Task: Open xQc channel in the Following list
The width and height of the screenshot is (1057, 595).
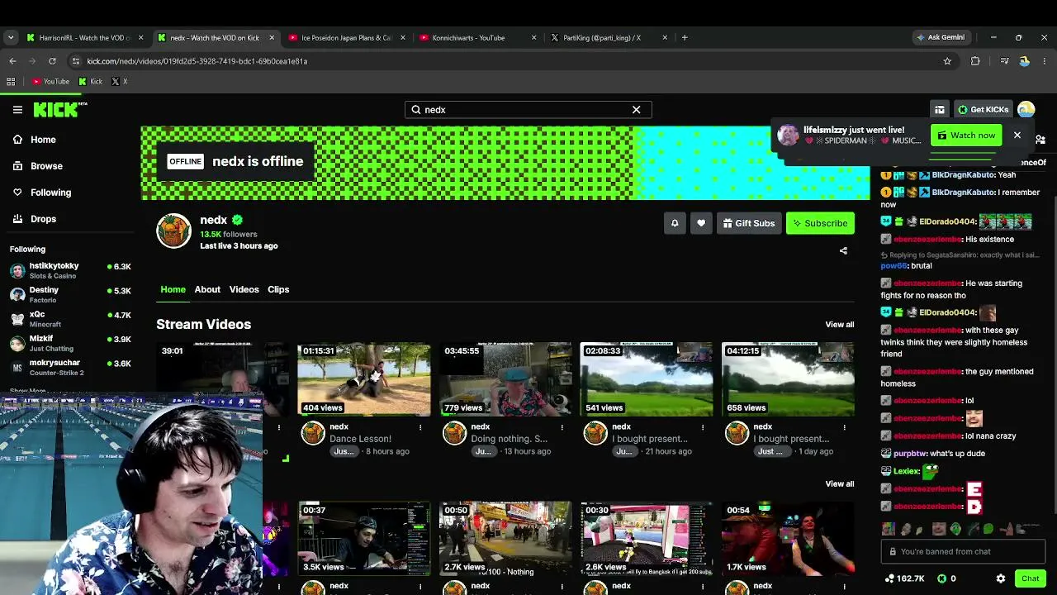Action: (70, 318)
